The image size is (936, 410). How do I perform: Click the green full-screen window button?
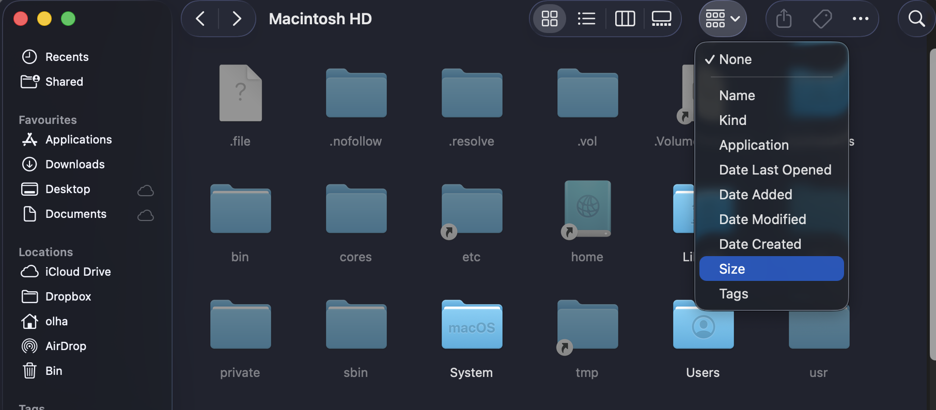68,19
